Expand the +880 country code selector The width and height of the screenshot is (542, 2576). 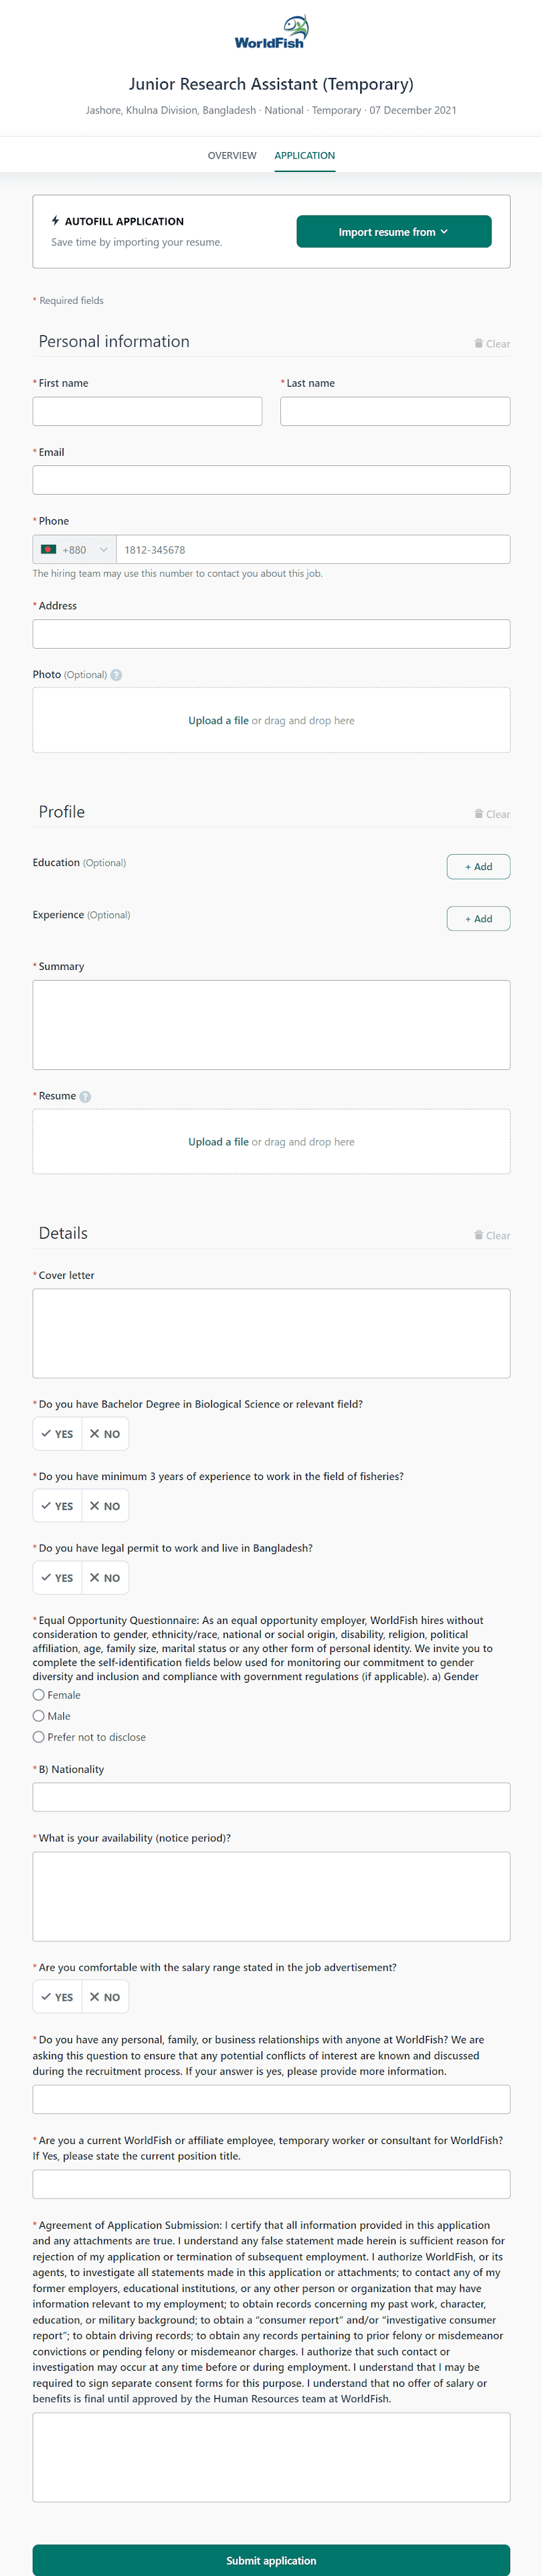[75, 550]
